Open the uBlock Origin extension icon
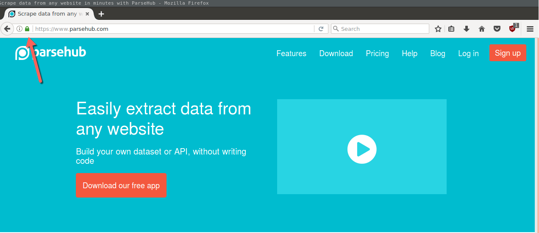Viewport: 539px width, 233px height. point(513,28)
